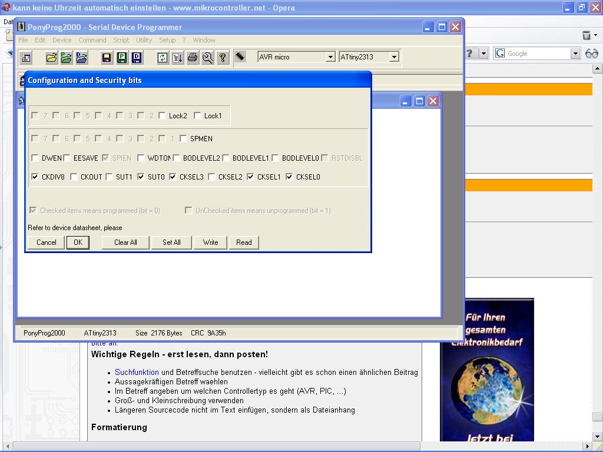Image resolution: width=603 pixels, height=452 pixels.
Task: Expand the Google search engine dropdown arrow
Action: pos(575,54)
